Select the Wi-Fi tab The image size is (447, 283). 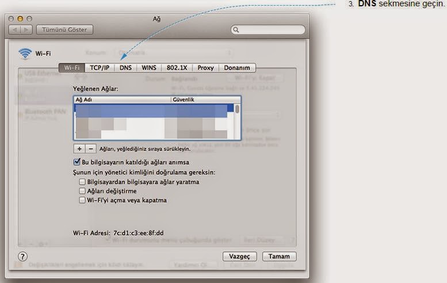72,68
